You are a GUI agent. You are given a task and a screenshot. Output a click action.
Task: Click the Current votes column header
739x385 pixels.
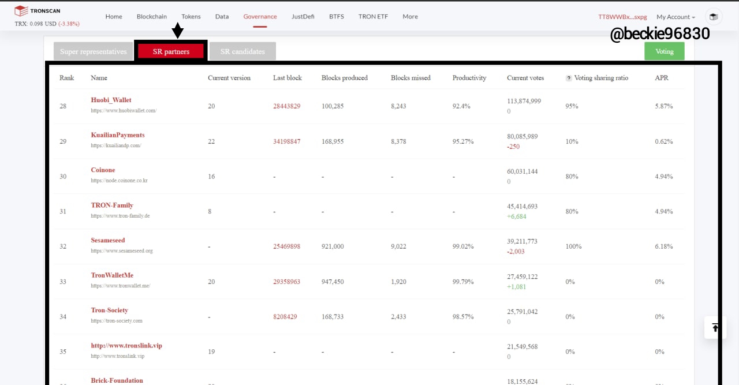[525, 78]
